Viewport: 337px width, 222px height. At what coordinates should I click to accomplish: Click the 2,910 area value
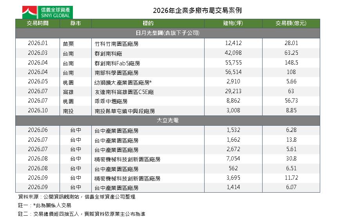(x=234, y=81)
